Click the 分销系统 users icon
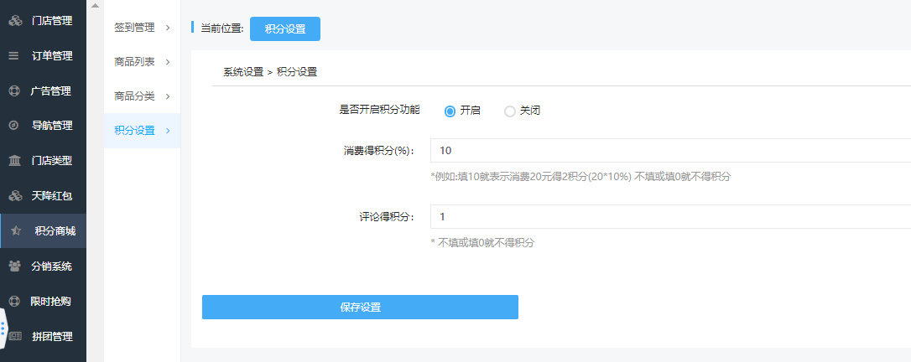Screen dimensions: 911x362 click(15, 266)
